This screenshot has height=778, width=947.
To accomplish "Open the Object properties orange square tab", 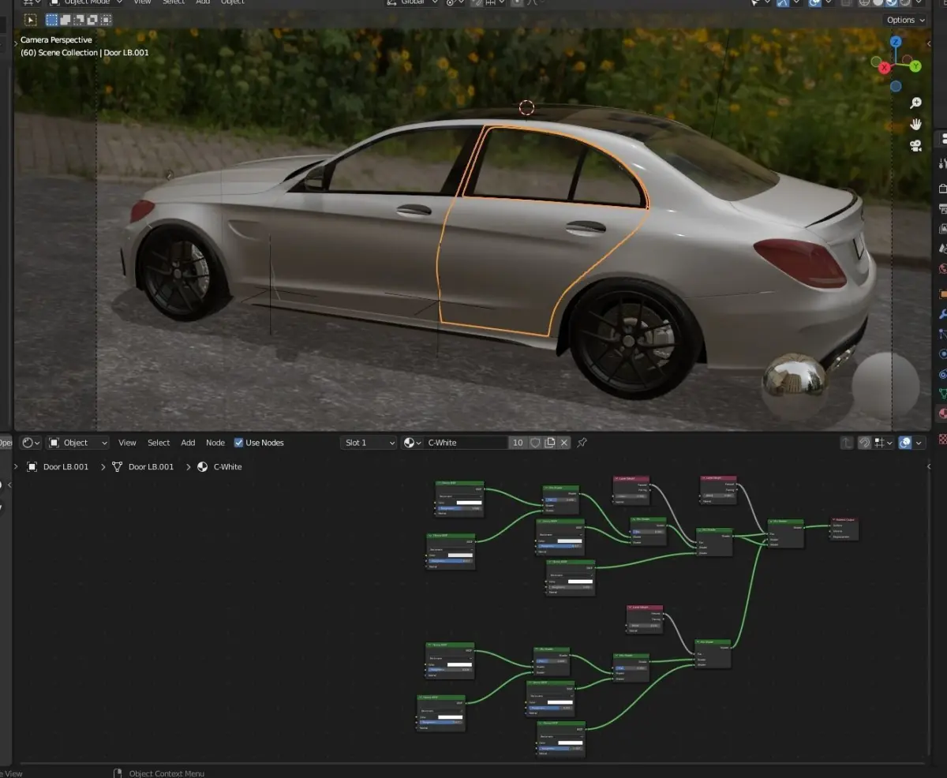I will [941, 294].
